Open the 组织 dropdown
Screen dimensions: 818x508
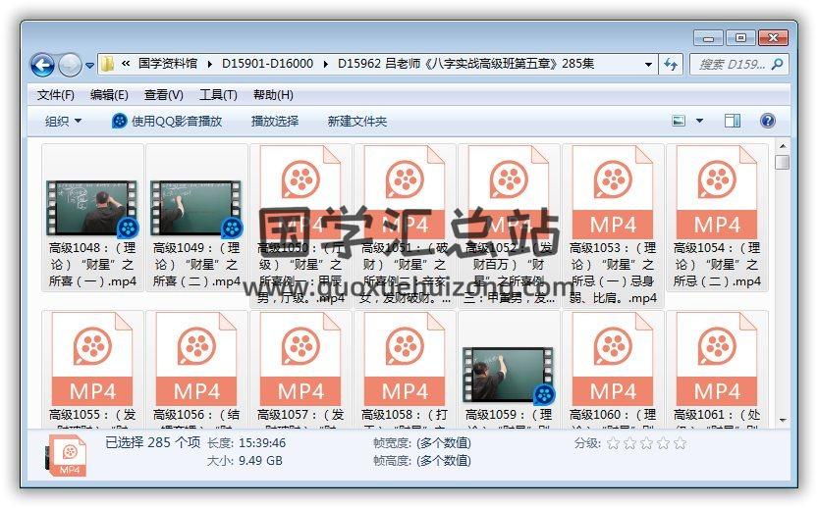click(63, 122)
